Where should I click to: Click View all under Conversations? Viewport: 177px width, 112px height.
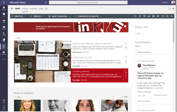click(x=137, y=46)
